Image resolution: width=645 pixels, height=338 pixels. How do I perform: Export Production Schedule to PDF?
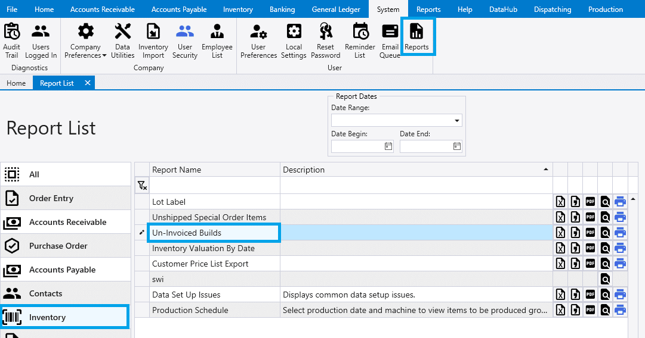tap(590, 310)
